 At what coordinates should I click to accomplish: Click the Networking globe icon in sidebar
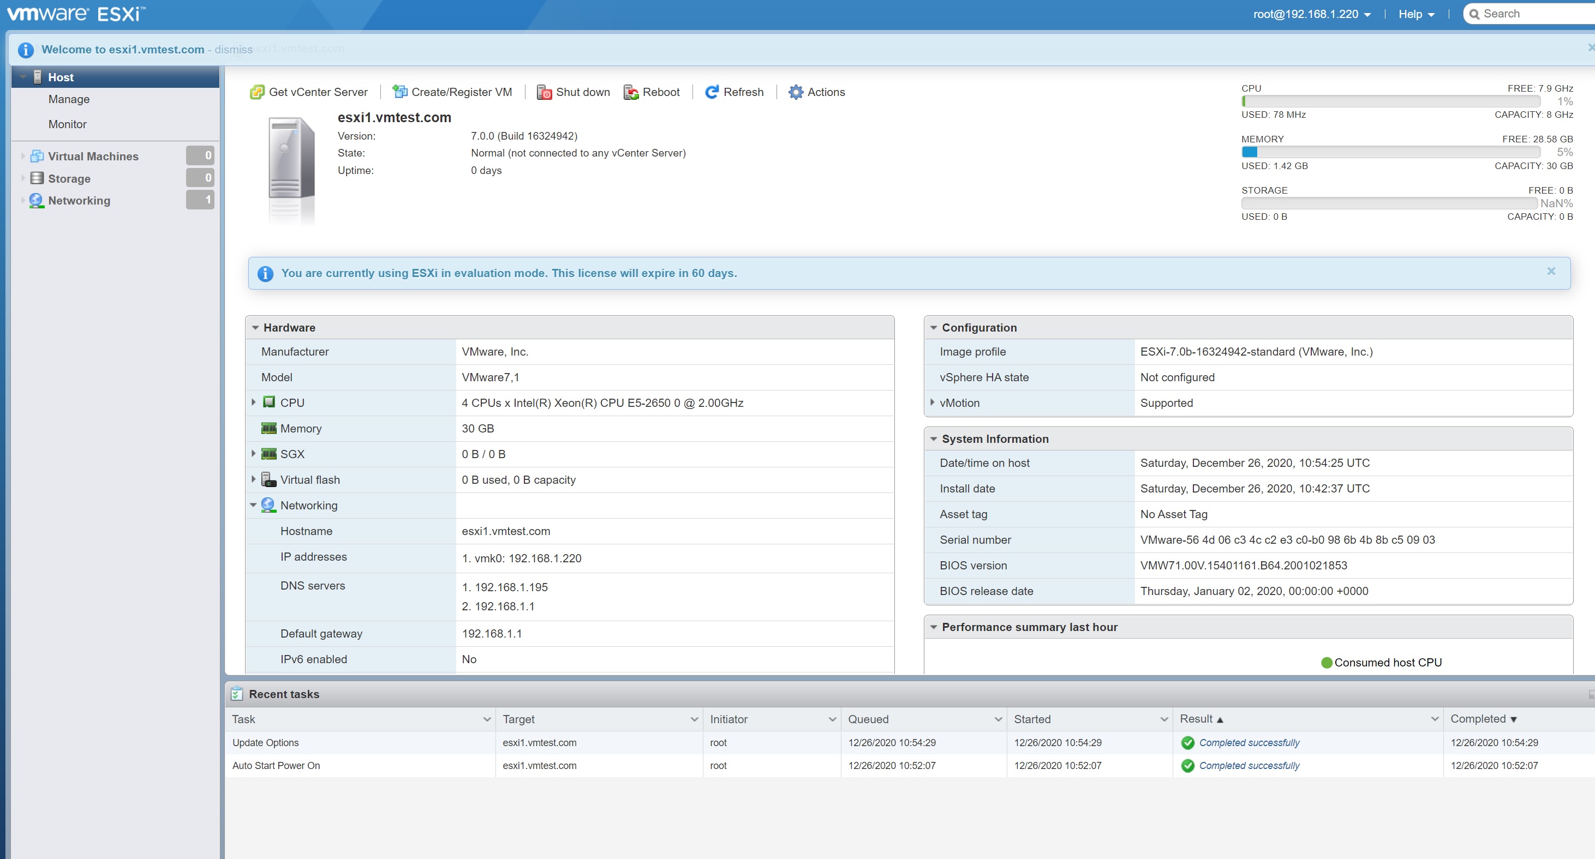[x=37, y=201]
